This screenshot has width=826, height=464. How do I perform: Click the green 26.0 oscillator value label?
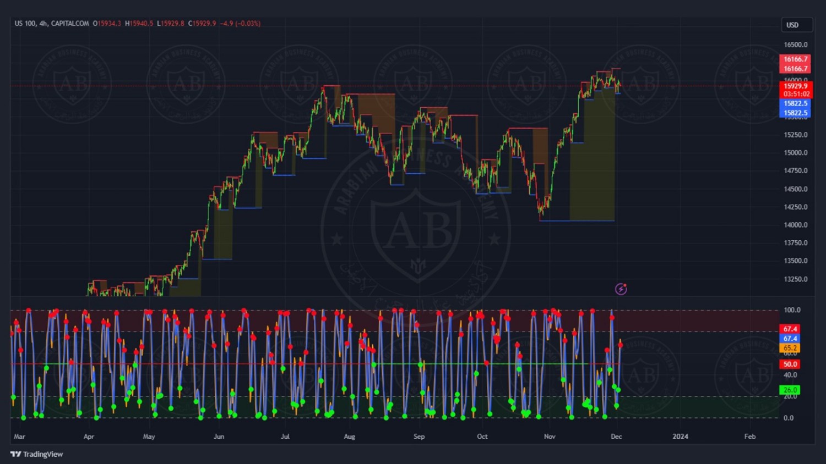coord(790,390)
